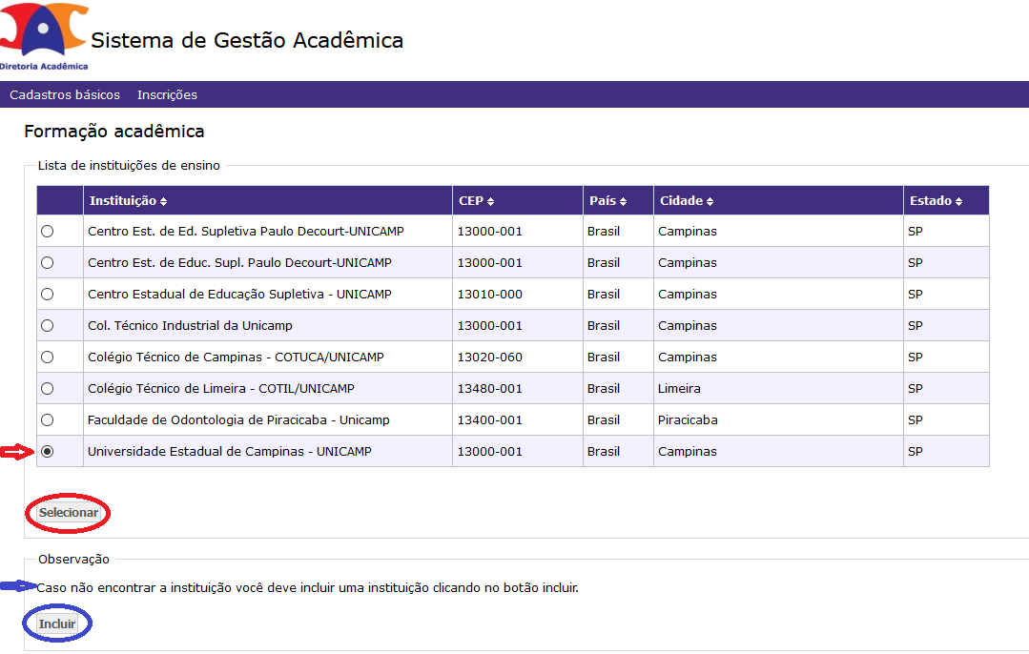Click Colégio Técnico de Campinas - COTUCA/UNICAMP name

(x=237, y=358)
